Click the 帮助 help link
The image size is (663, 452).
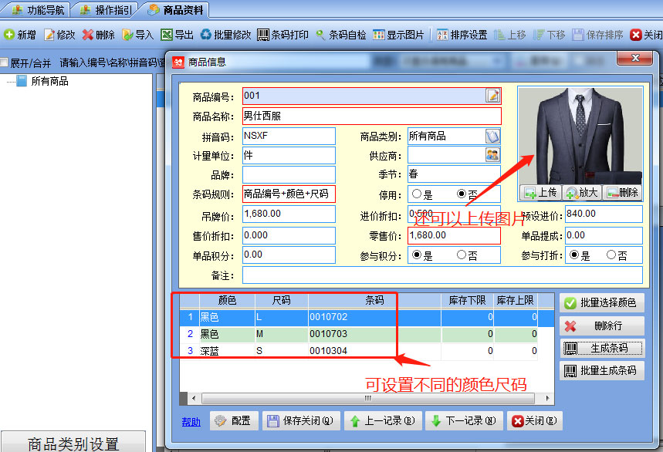pyautogui.click(x=191, y=422)
